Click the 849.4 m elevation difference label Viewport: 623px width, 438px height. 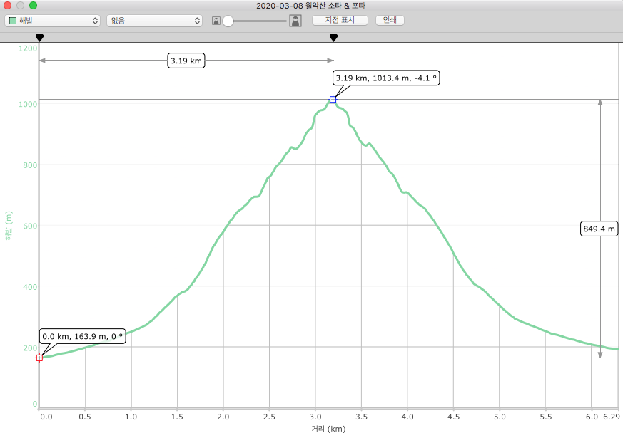599,229
